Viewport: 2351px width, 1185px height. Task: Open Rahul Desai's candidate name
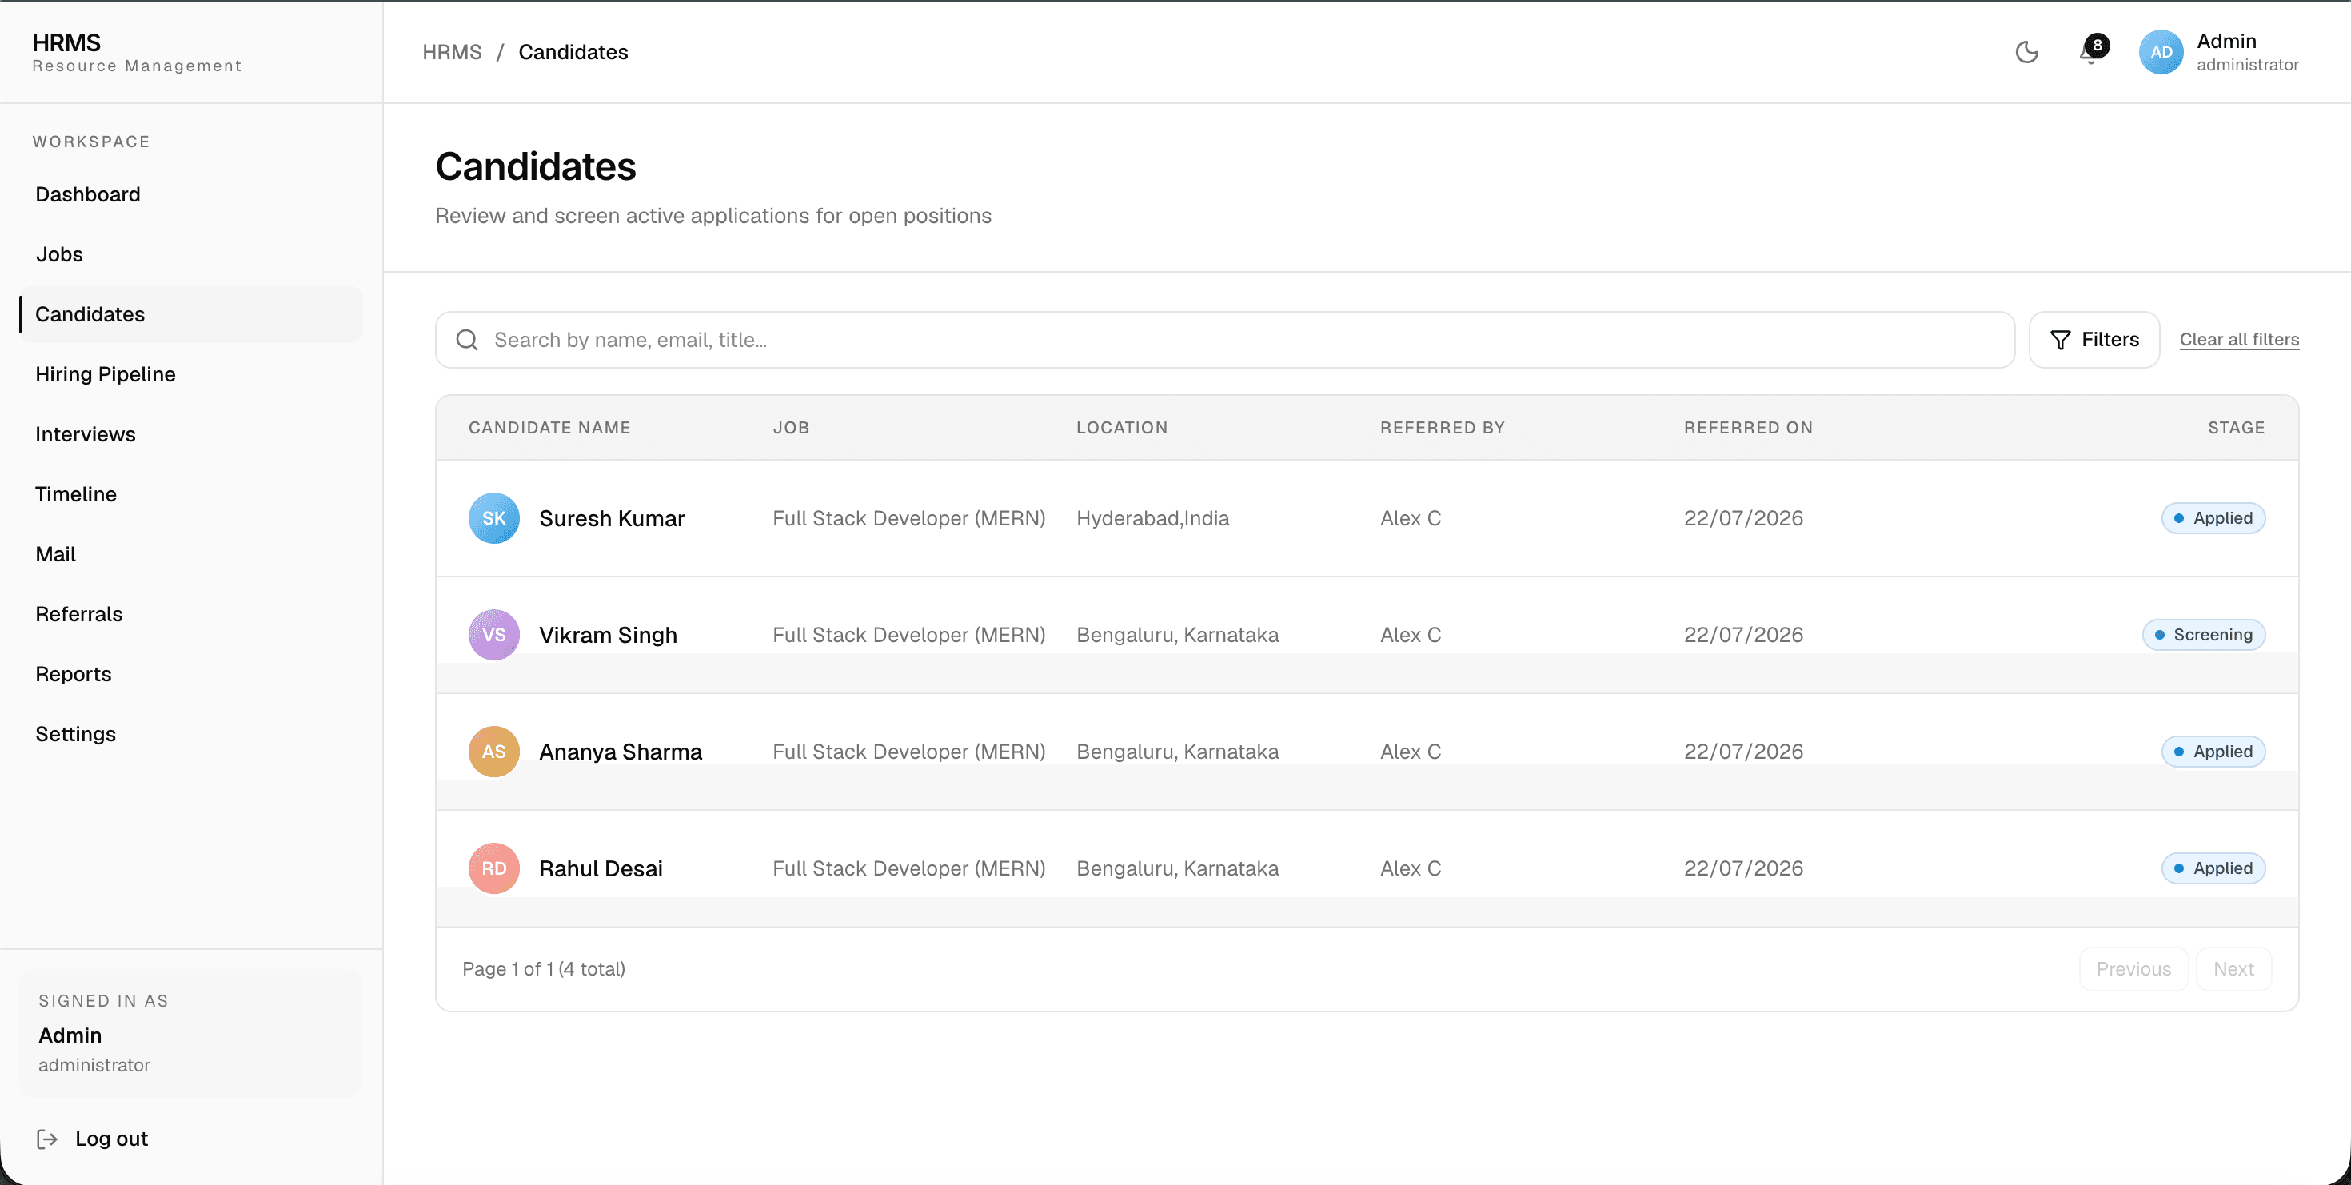point(601,868)
